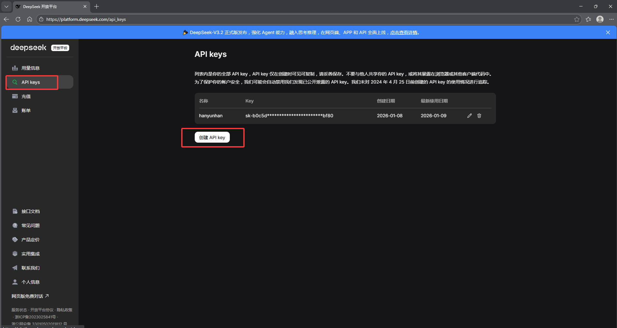Click the 最新使用日期 column header
Screen dimensions: 617x328
pyautogui.click(x=434, y=101)
